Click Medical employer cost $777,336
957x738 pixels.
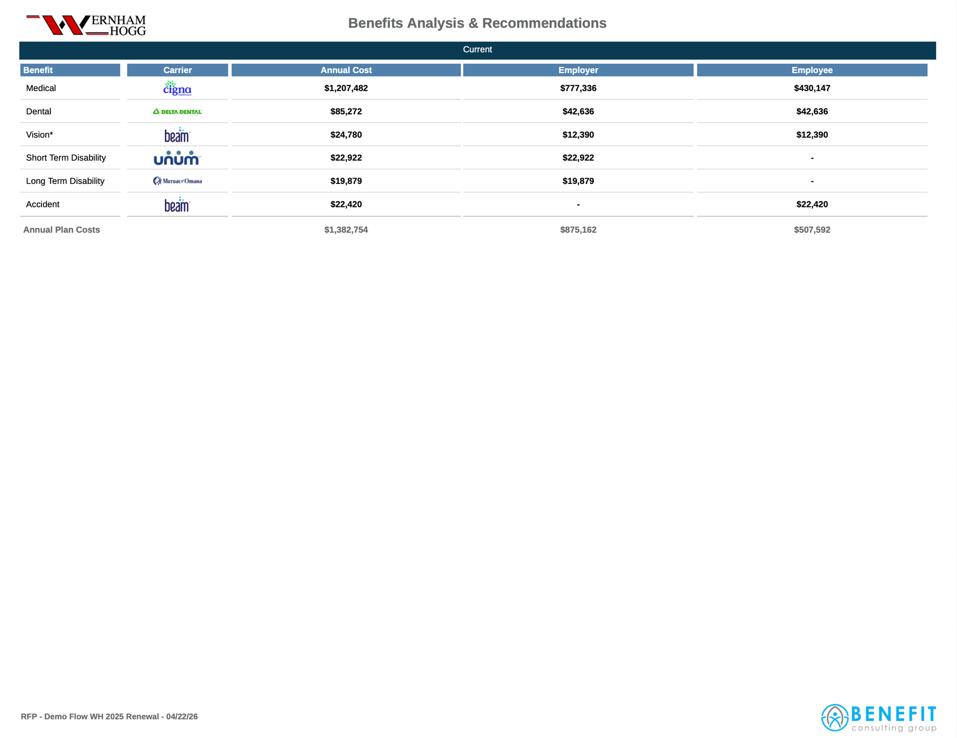(578, 88)
